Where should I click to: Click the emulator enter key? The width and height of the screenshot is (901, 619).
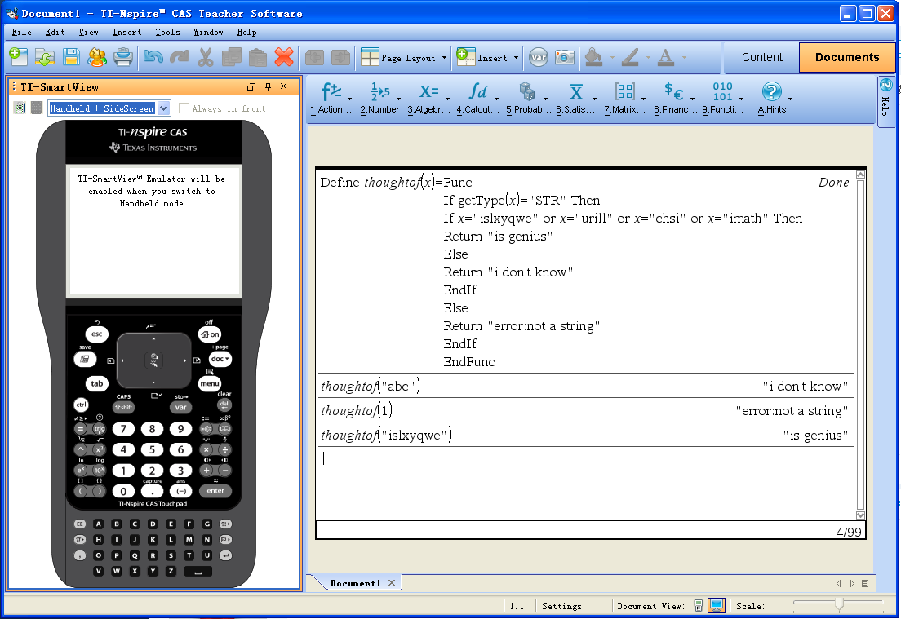point(215,490)
